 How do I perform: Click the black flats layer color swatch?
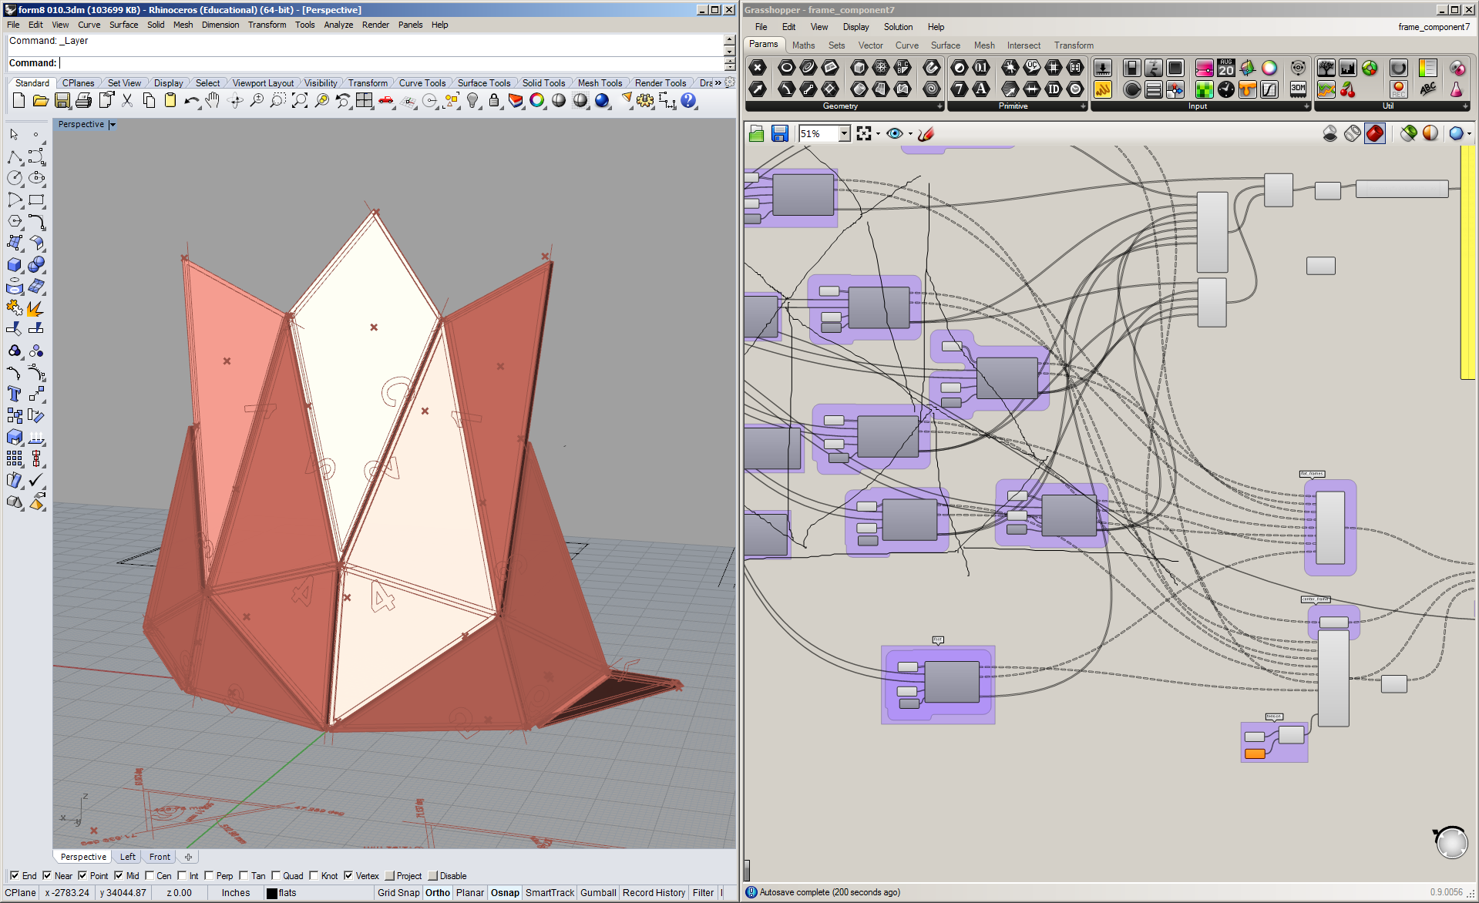[x=271, y=894]
